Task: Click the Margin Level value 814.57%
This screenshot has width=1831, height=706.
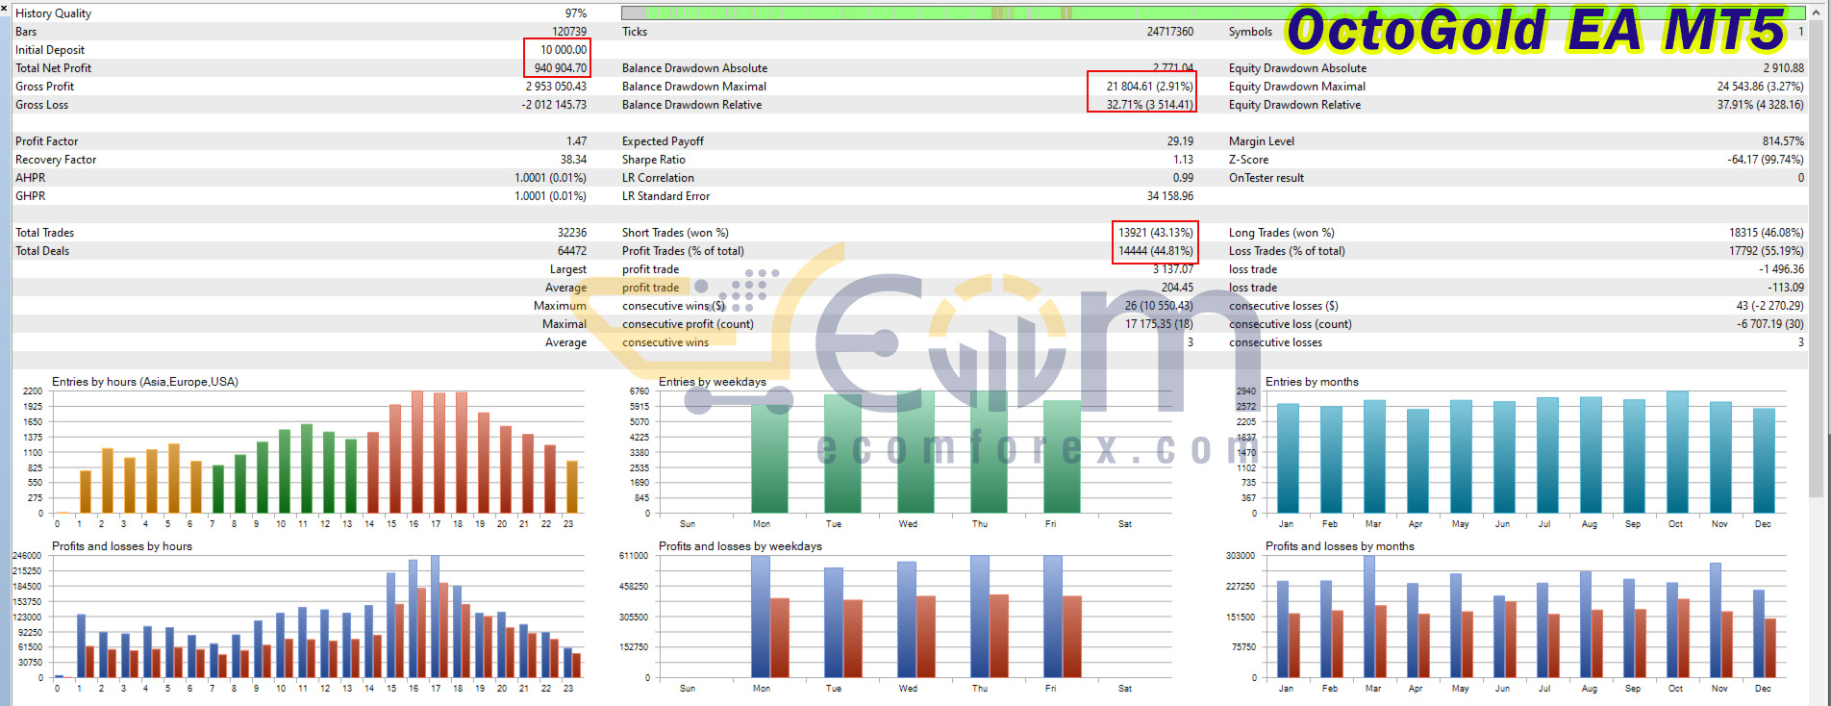Action: (1783, 141)
